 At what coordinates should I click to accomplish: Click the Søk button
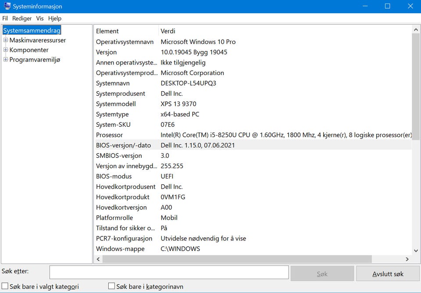pyautogui.click(x=322, y=274)
